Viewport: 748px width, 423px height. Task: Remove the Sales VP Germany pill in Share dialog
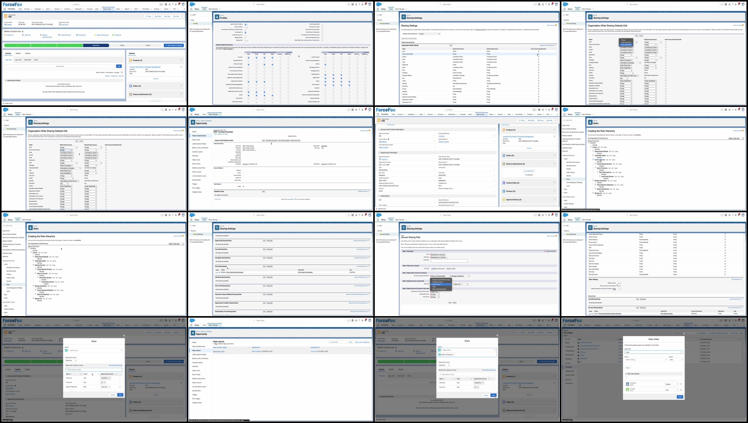[x=453, y=354]
